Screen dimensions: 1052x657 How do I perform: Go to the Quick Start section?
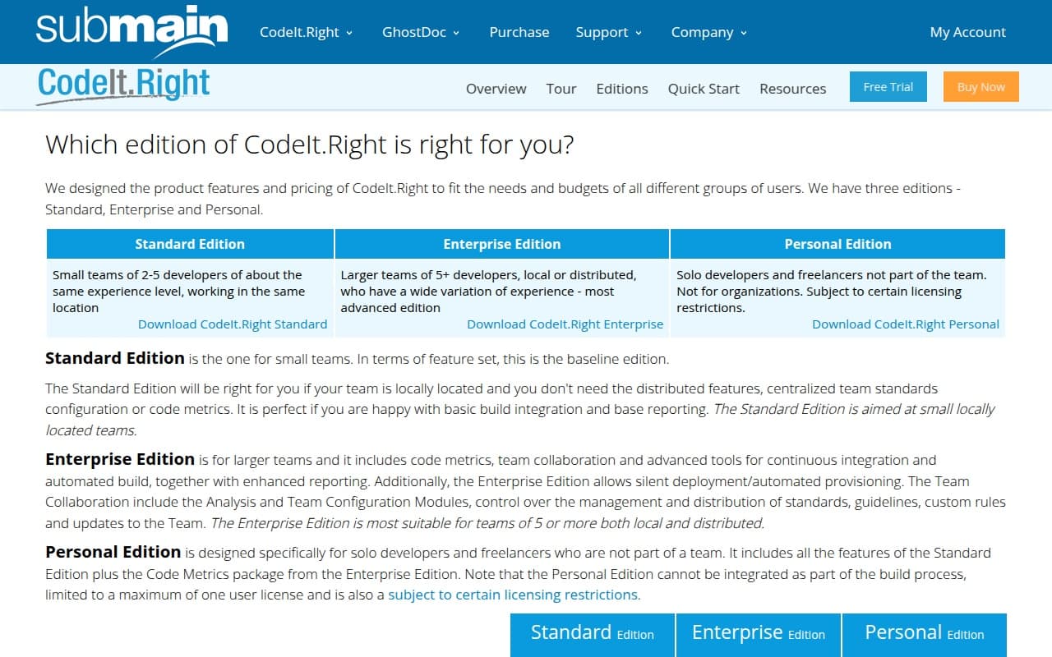click(703, 88)
